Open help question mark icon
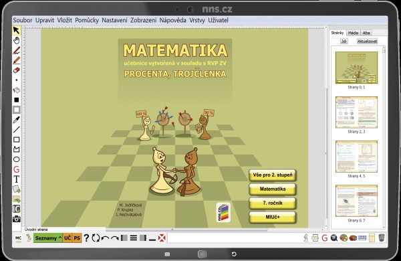Image resolution: width=401 pixels, height=261 pixels. coord(86,238)
